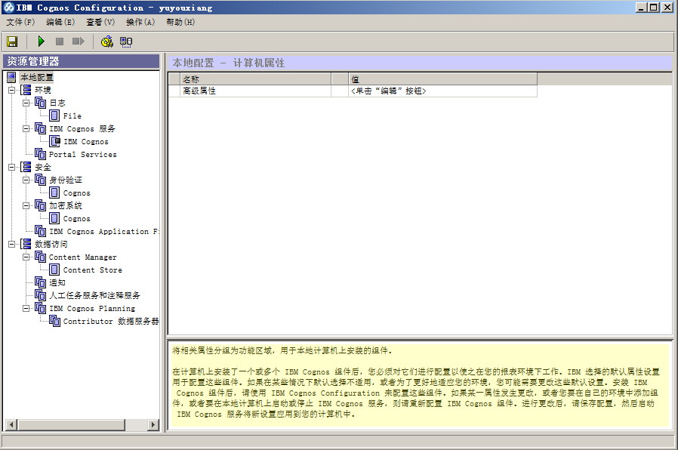
Task: Click the 值 column header
Action: 442,79
